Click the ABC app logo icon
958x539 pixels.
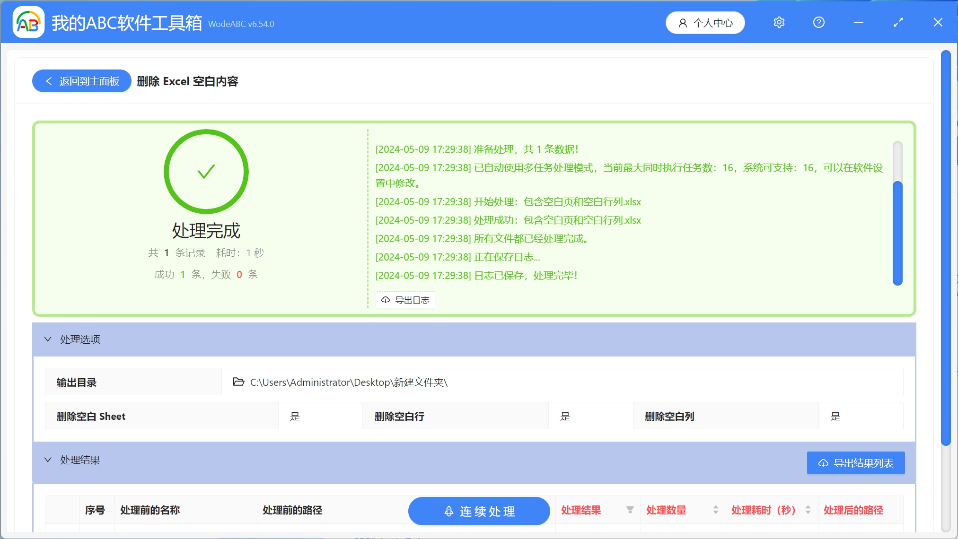[x=28, y=22]
